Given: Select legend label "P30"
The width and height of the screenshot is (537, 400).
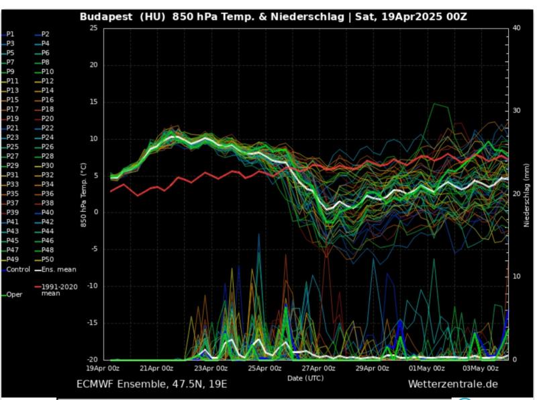Looking at the screenshot, I should tap(44, 165).
